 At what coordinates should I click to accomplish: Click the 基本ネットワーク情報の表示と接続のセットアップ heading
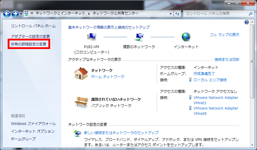coord(109,27)
